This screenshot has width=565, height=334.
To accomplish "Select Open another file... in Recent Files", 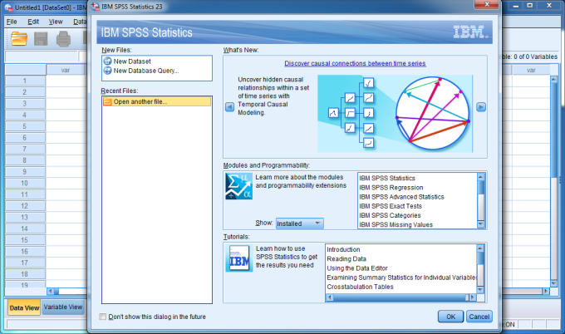I will point(157,101).
